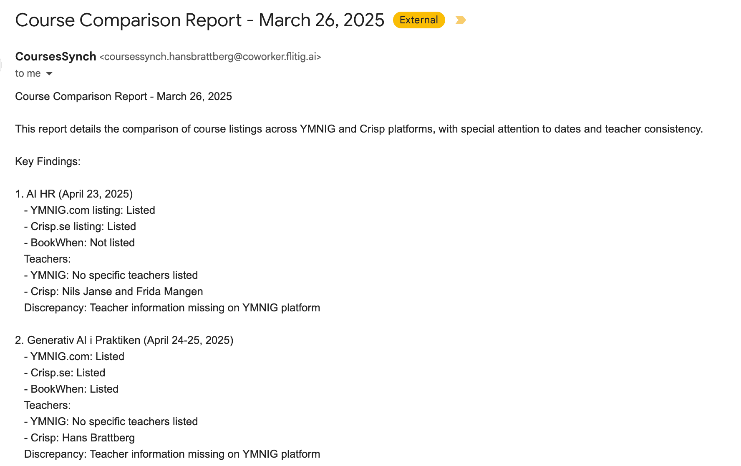Viewport: 741px width, 466px height.
Task: Select the "1. AI HR (April 23, 2025)" heading
Action: tap(74, 194)
